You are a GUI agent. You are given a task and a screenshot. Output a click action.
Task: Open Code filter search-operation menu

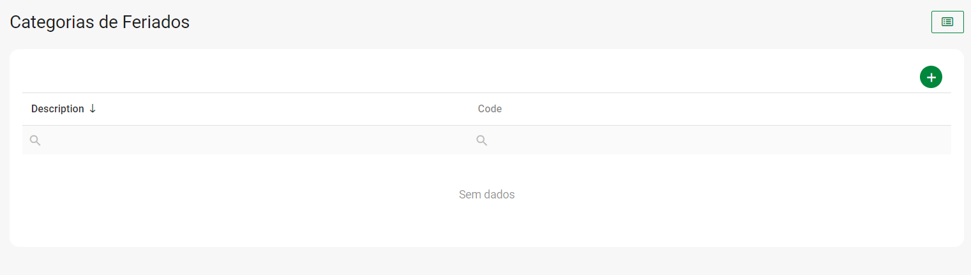pyautogui.click(x=482, y=140)
